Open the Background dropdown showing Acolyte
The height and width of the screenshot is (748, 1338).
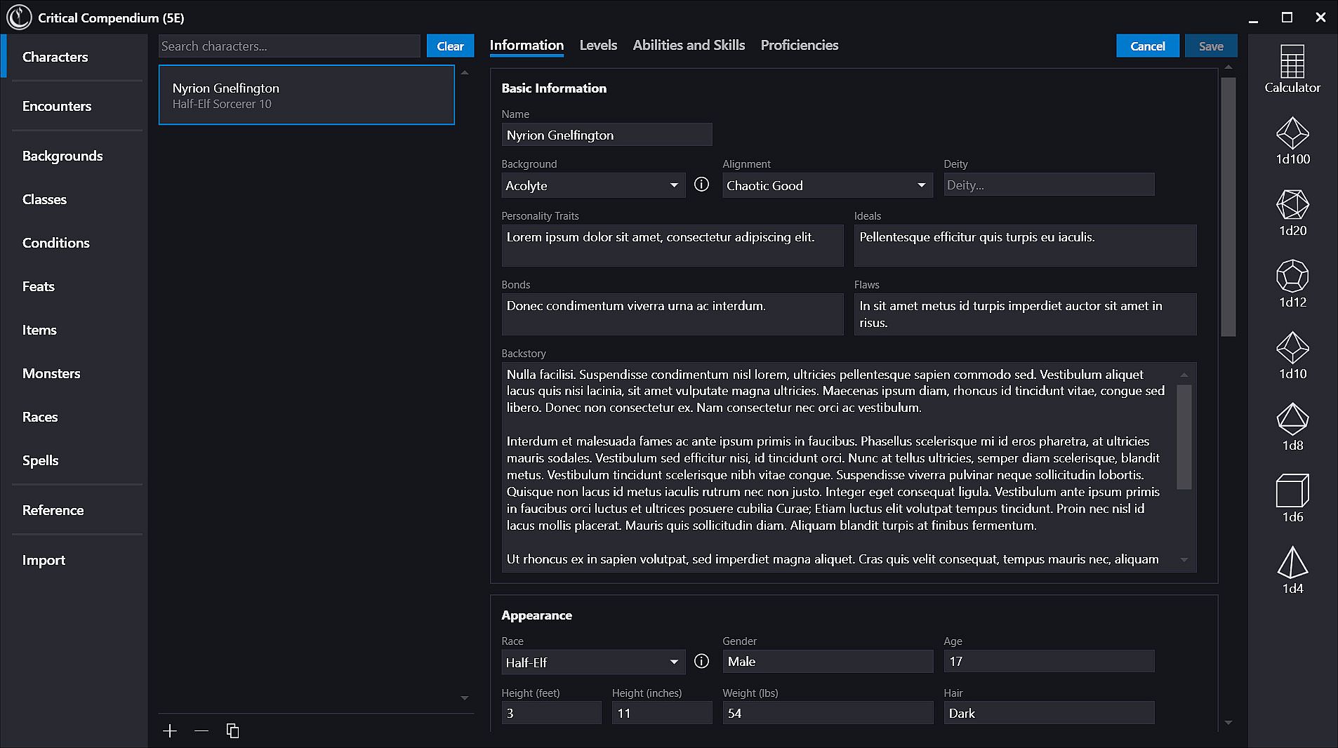pyautogui.click(x=592, y=185)
